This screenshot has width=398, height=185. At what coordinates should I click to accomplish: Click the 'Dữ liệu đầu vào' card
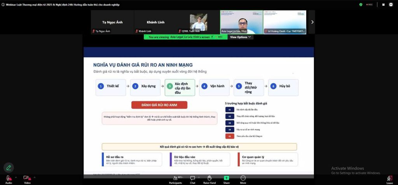click(200, 159)
